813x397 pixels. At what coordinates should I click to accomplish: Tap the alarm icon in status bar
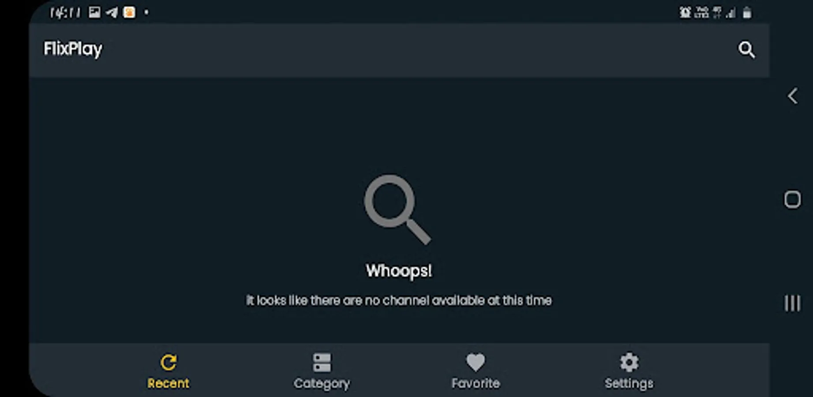pyautogui.click(x=685, y=12)
